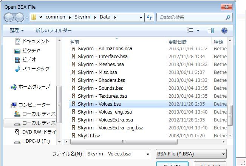Toggle the preview pane icon
Viewport: 246px width, 166px height.
point(211,31)
